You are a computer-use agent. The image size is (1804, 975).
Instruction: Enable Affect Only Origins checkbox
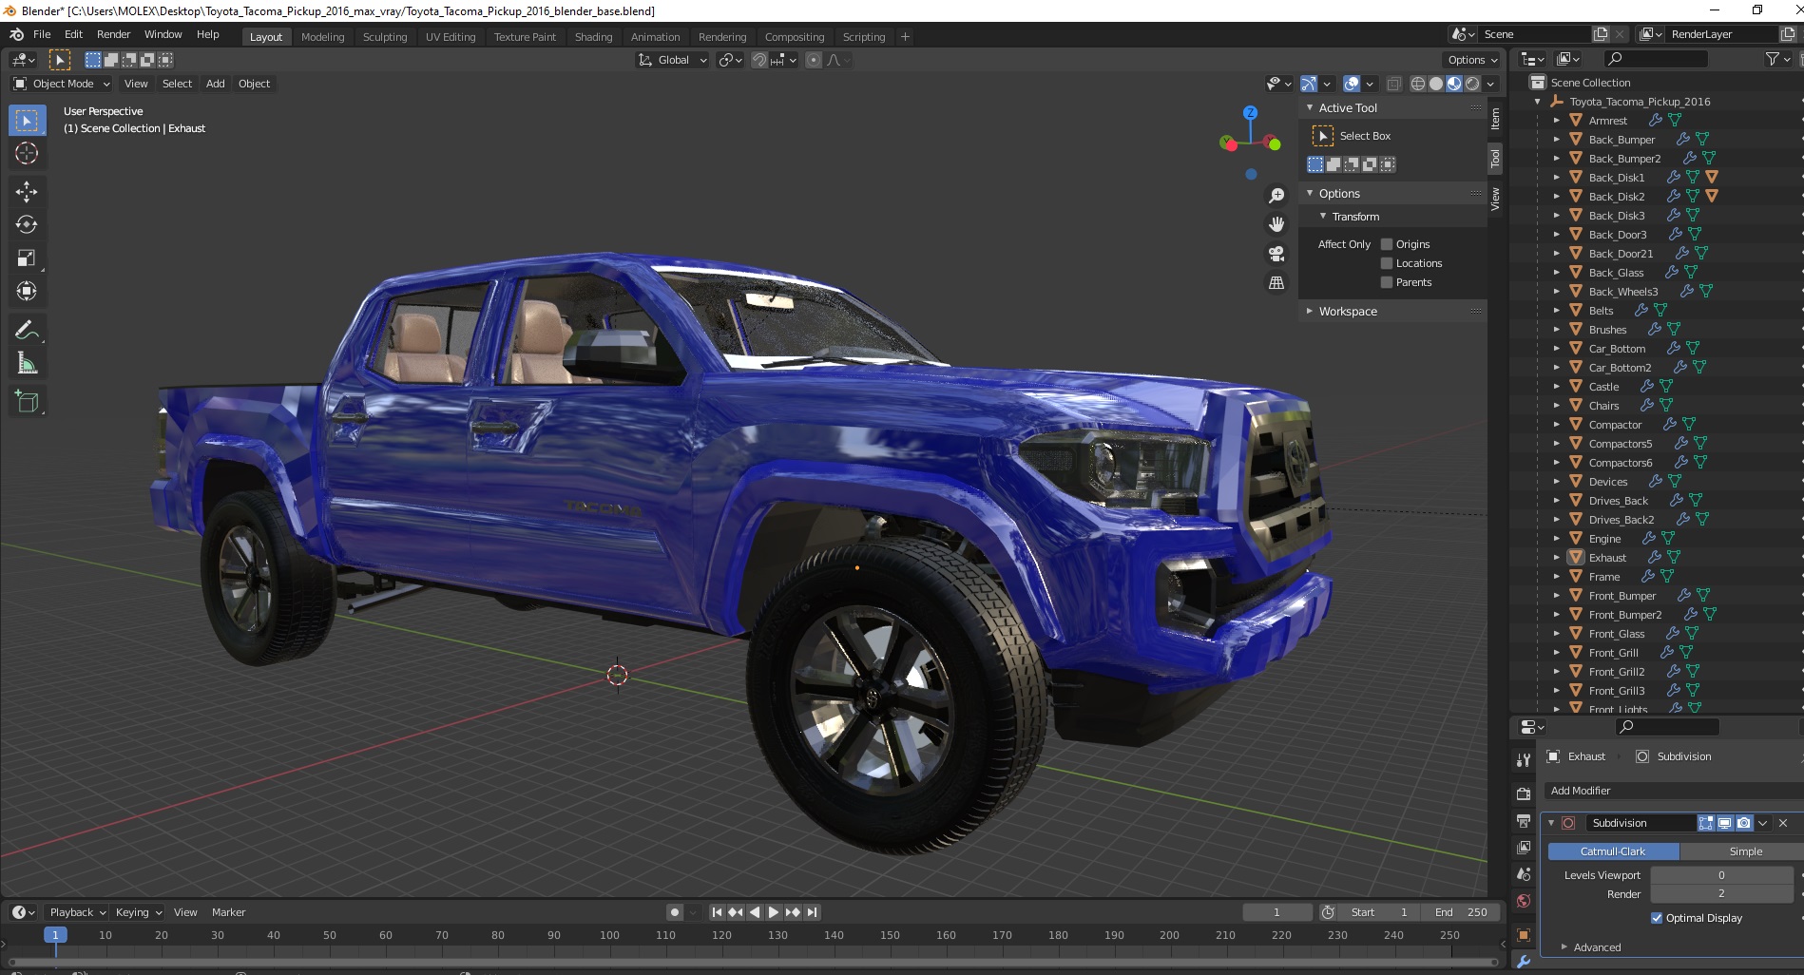(x=1387, y=244)
